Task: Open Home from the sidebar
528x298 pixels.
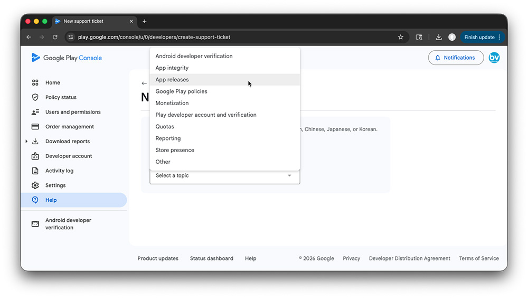Action: pyautogui.click(x=52, y=82)
